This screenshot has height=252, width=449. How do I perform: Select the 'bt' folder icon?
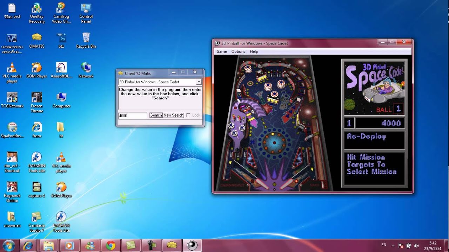pos(61,130)
